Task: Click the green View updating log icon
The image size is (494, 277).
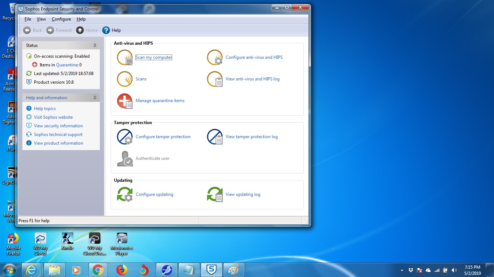Action: (215, 194)
